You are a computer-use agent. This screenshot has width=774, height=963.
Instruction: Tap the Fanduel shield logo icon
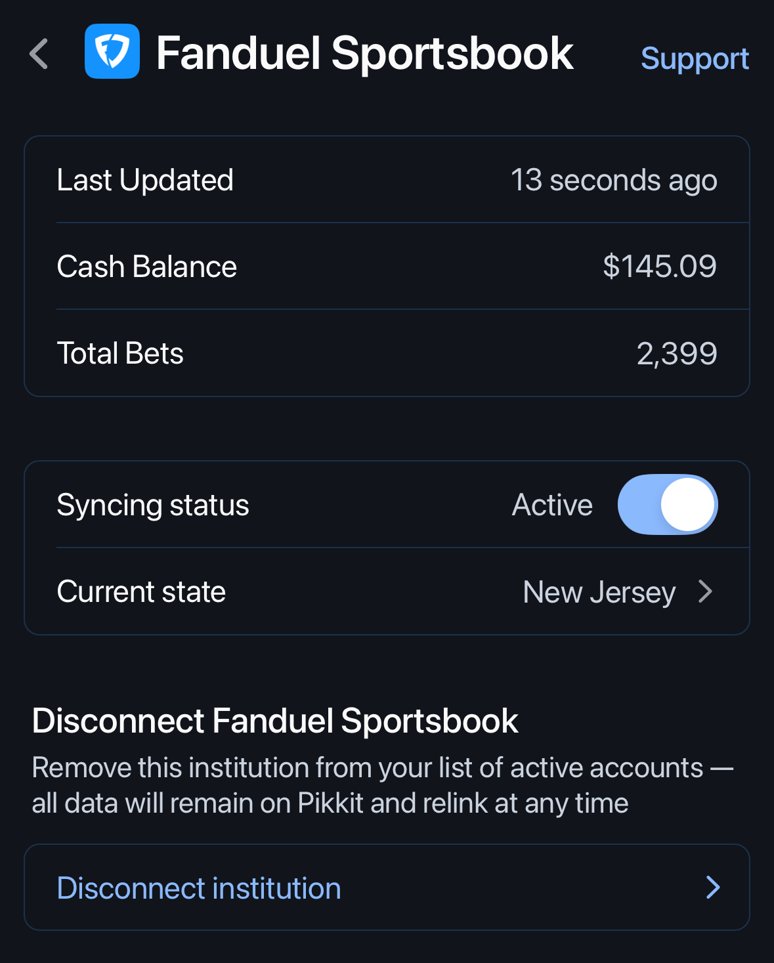[x=112, y=51]
